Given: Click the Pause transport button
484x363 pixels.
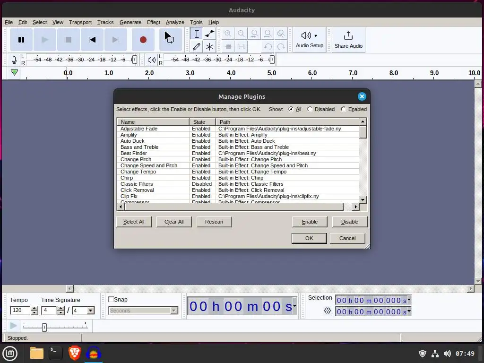Looking at the screenshot, I should pos(21,40).
